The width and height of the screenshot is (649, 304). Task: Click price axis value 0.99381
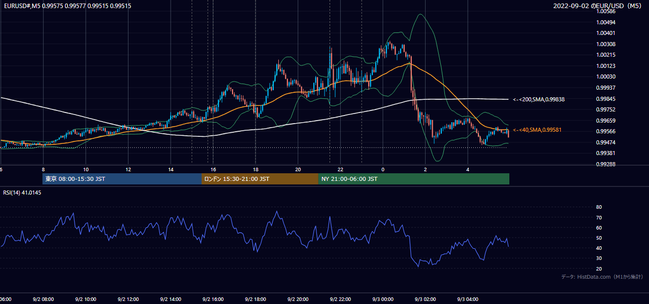pos(606,153)
